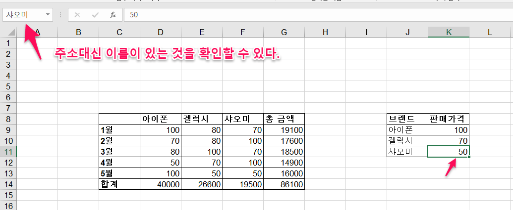The width and height of the screenshot is (513, 210).
Task: Click the formula bar Cancel X icon
Action: click(x=77, y=15)
